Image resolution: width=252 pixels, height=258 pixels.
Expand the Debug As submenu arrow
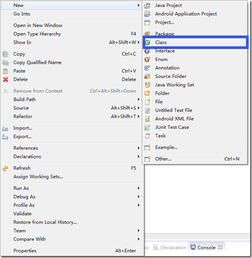pyautogui.click(x=139, y=196)
